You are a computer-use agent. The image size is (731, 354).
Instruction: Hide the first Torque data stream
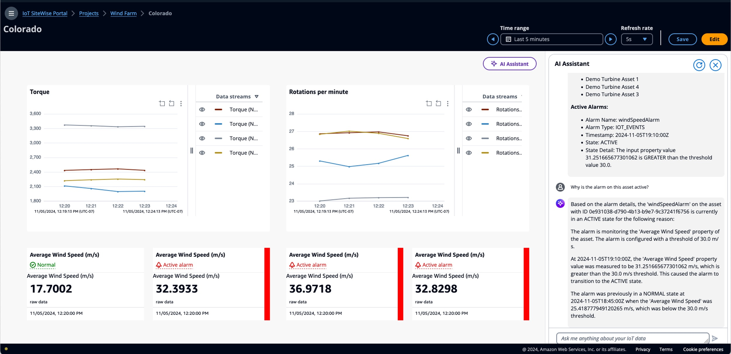202,110
